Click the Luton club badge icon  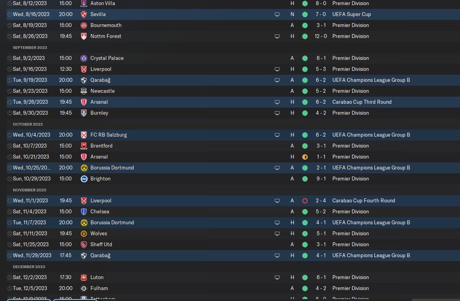[x=84, y=277]
